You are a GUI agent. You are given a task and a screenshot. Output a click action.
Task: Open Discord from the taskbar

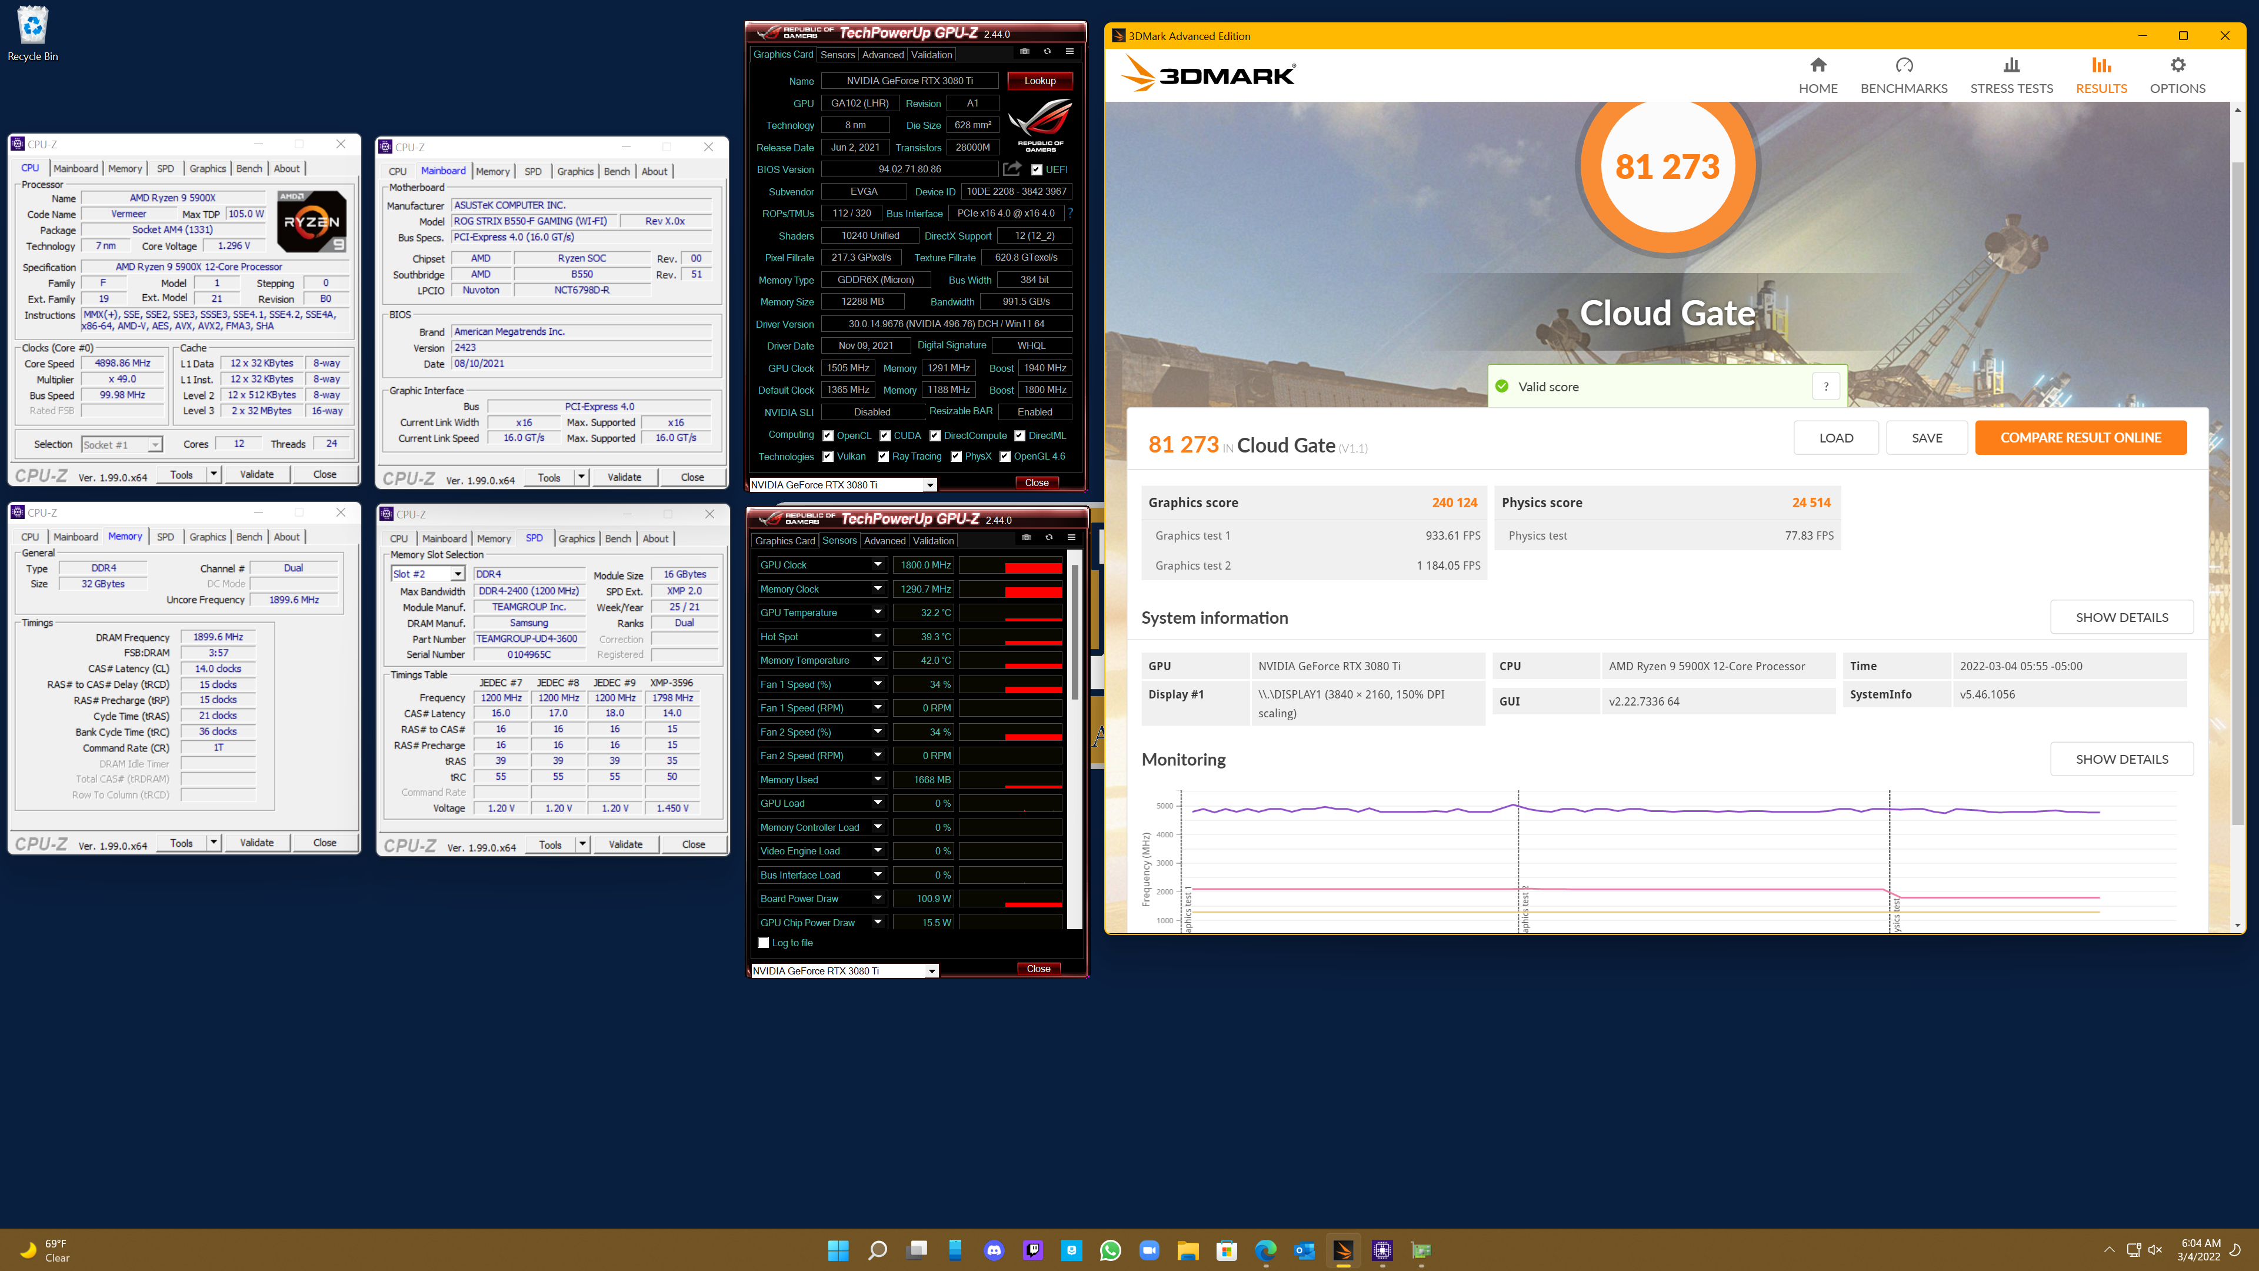click(x=994, y=1250)
